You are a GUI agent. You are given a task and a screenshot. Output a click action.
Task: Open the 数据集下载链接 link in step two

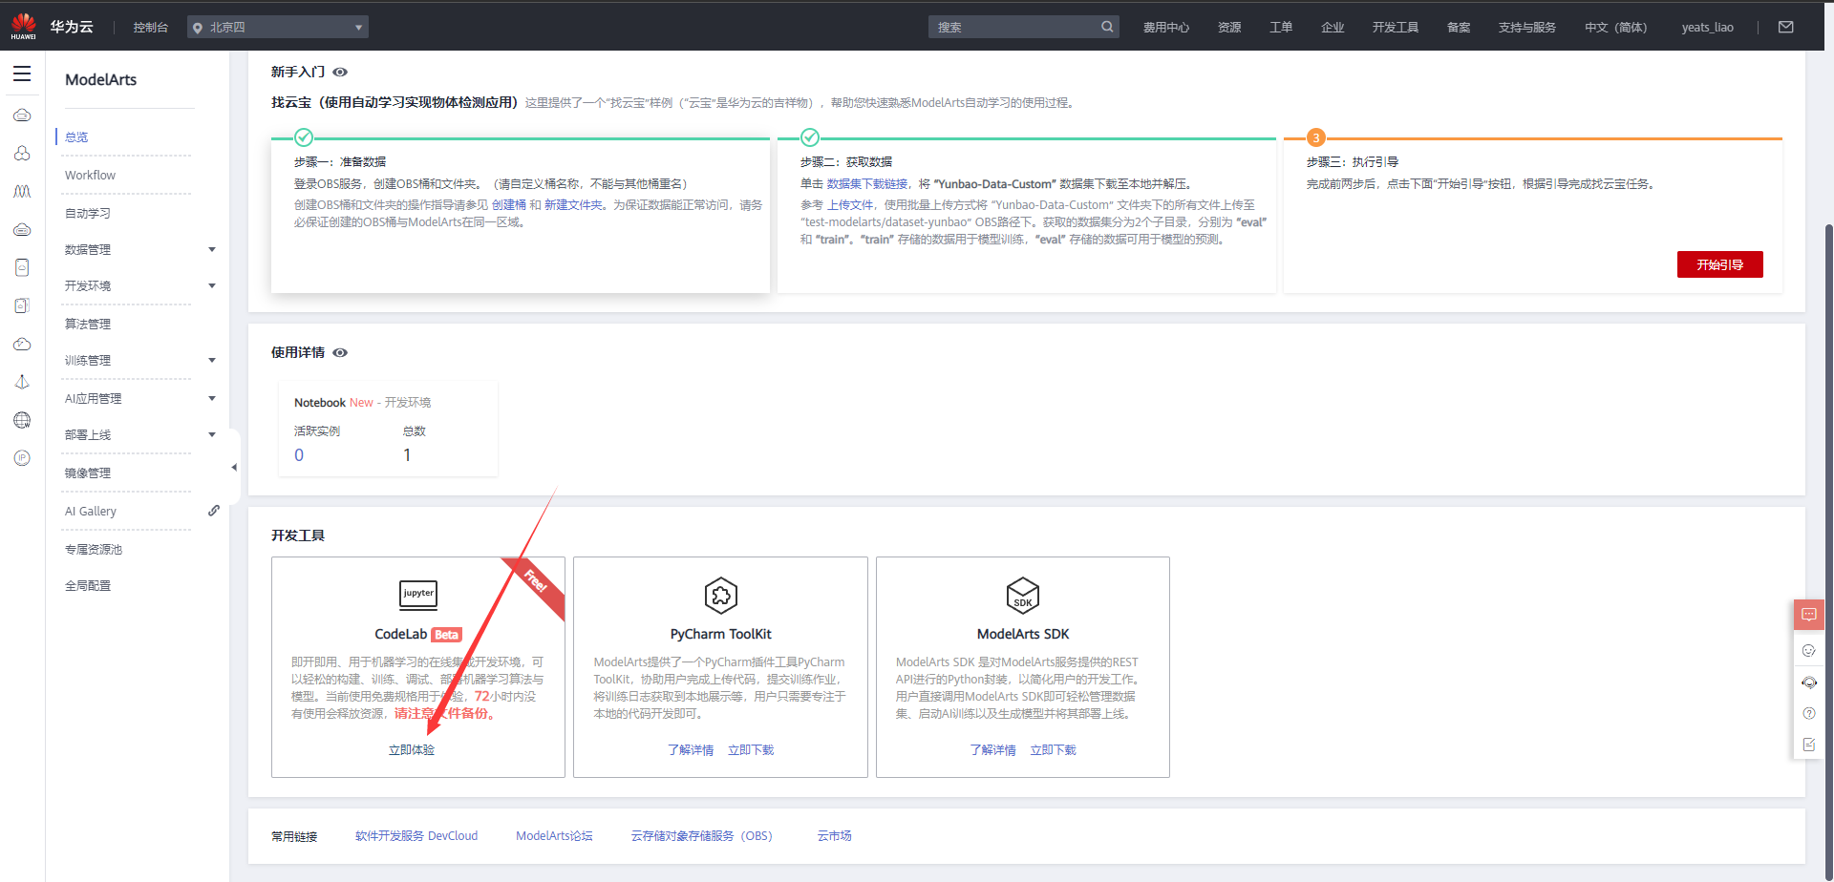coord(867,184)
